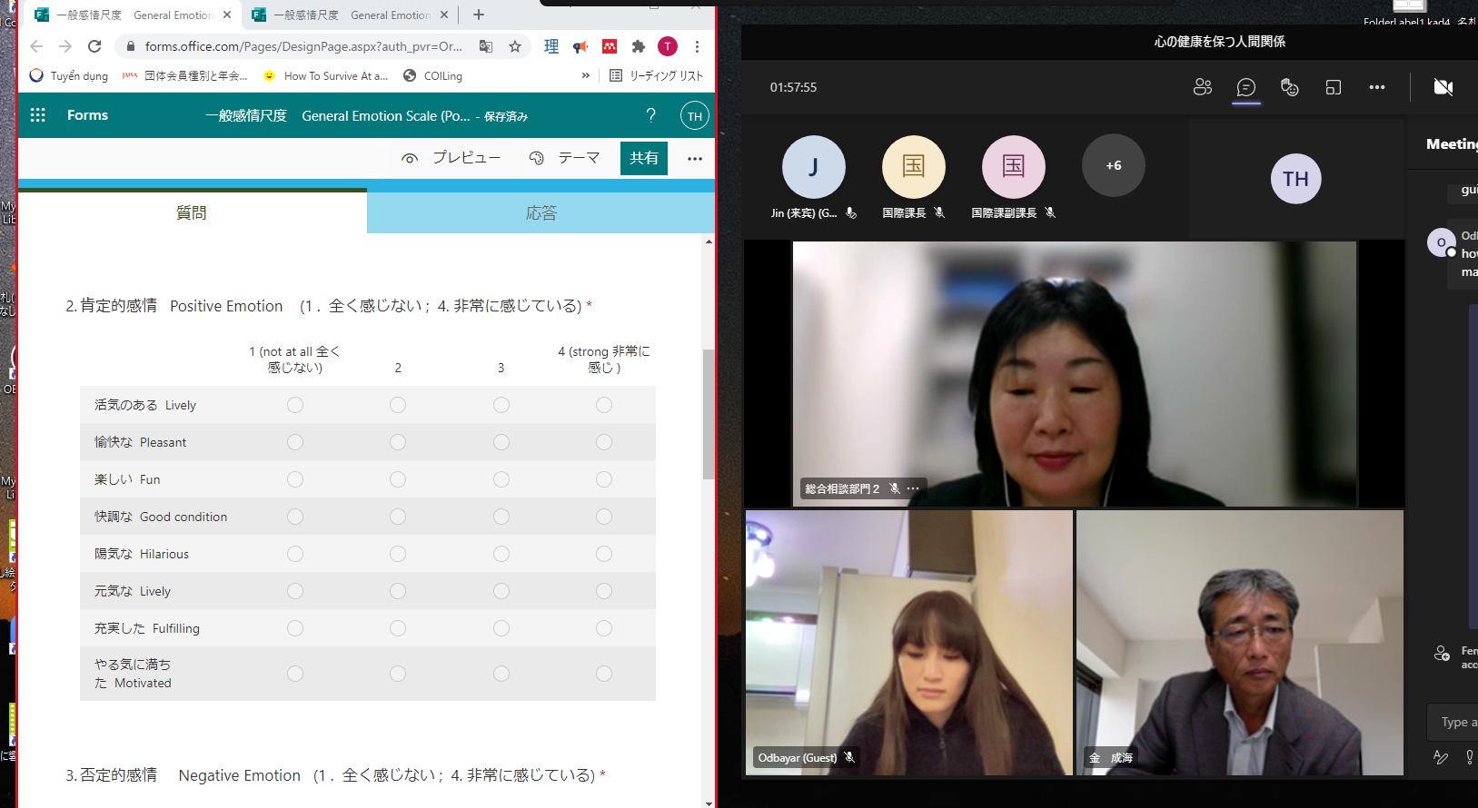Open the Forms app launcher grid

[37, 115]
